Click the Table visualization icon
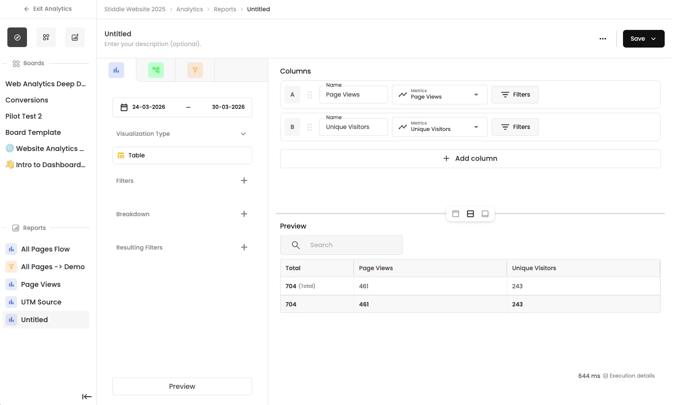674x405 pixels. (x=121, y=155)
